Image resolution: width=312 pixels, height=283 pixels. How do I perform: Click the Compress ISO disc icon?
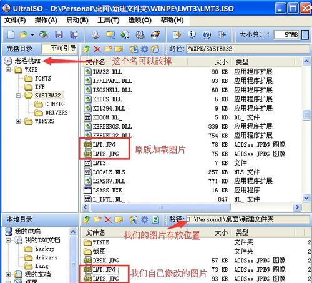click(125, 34)
